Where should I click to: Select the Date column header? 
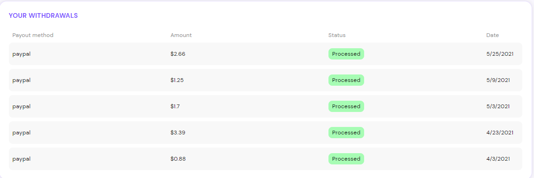coord(492,35)
